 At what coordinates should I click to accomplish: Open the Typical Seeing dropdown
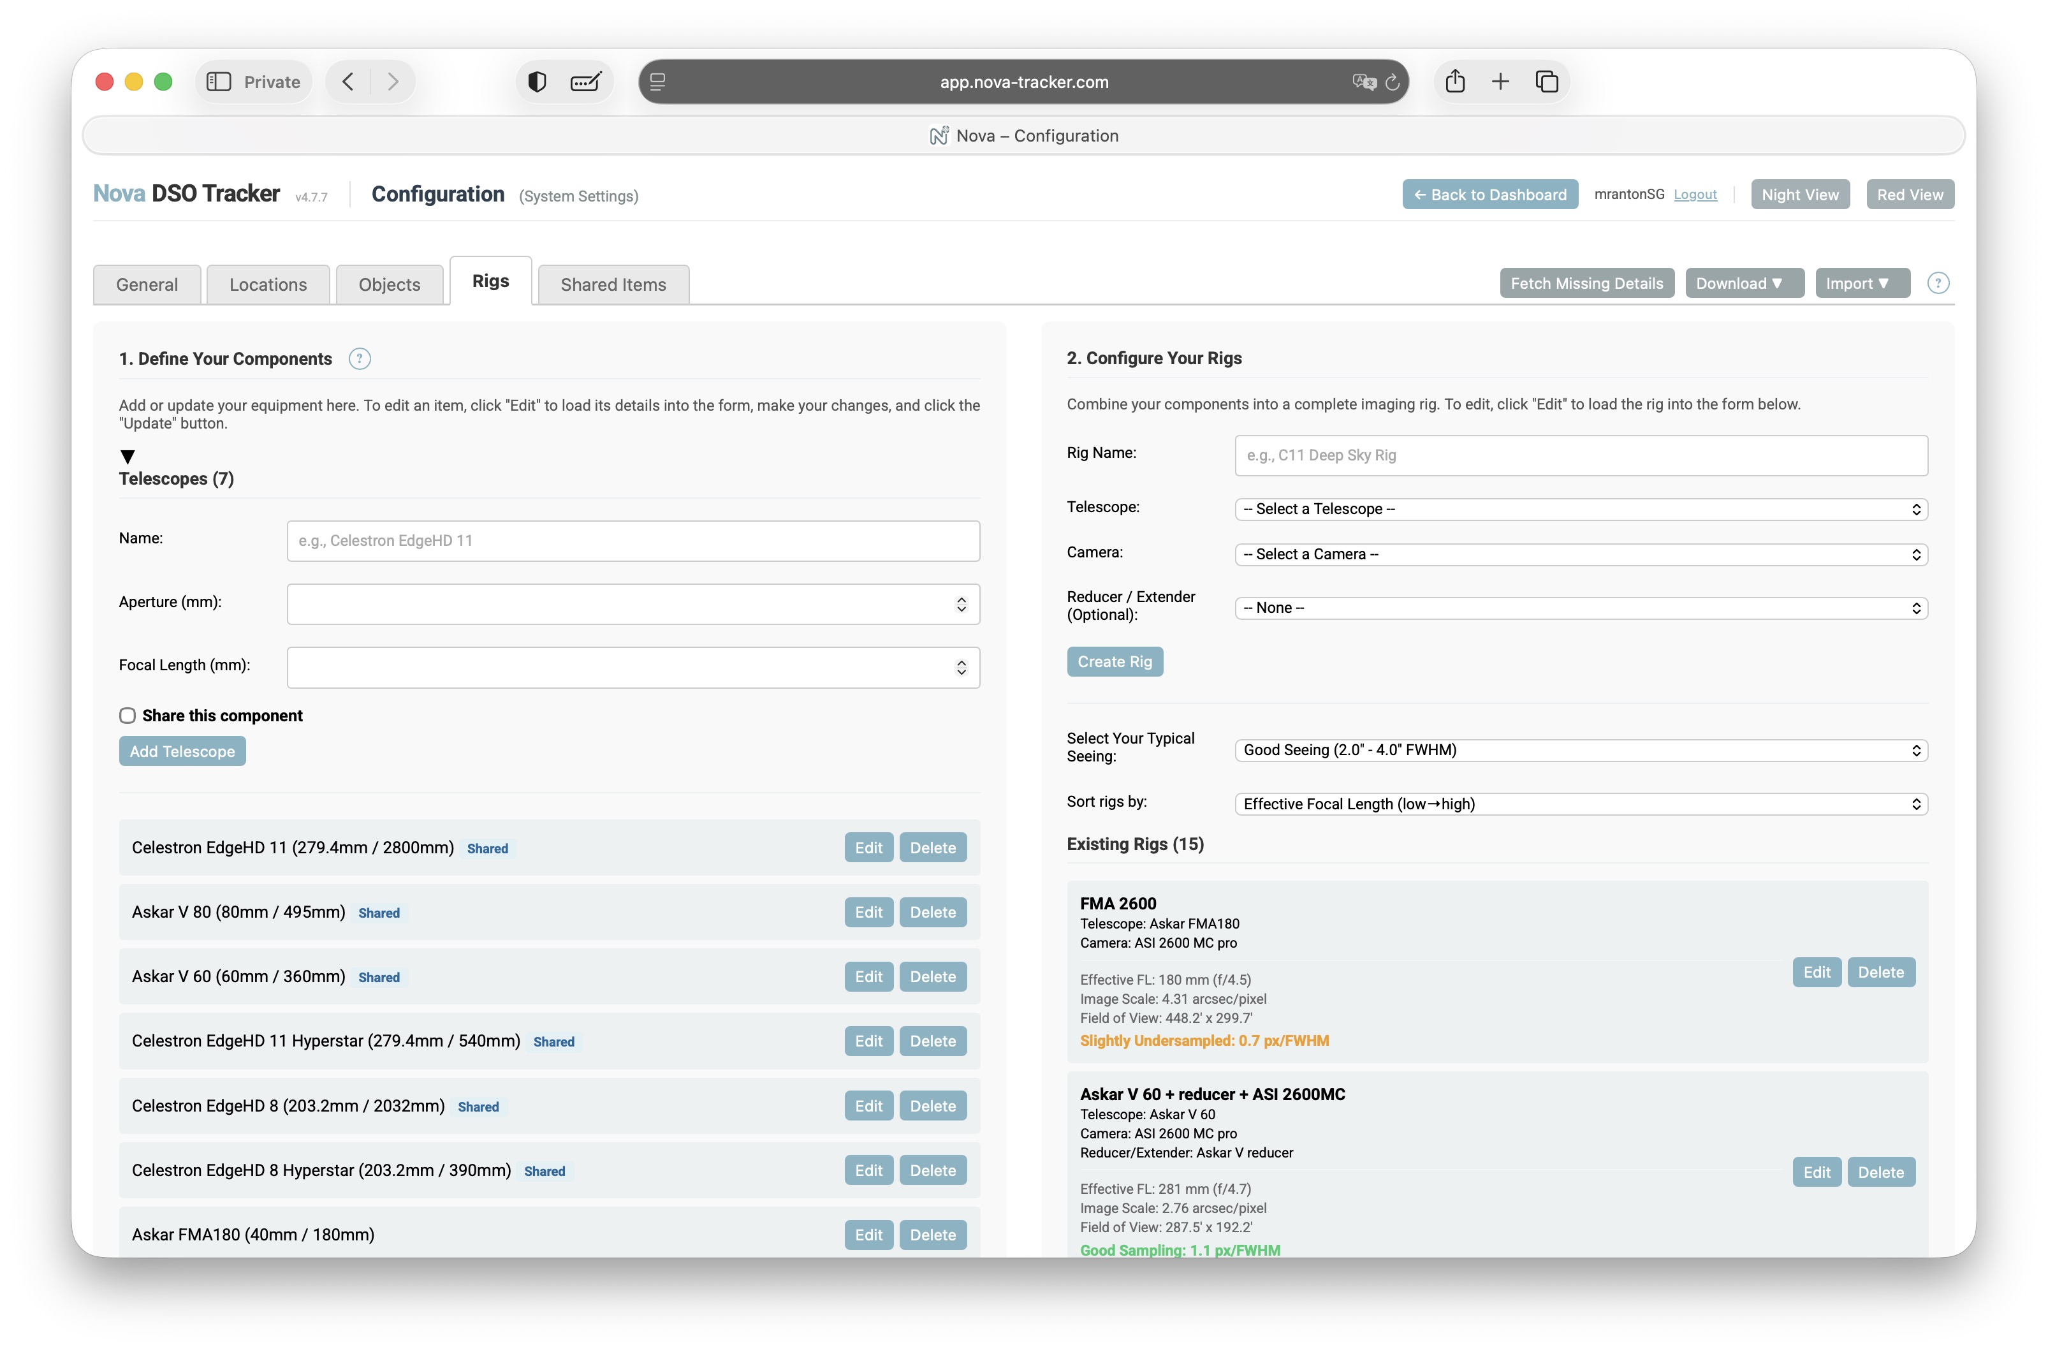click(x=1580, y=749)
